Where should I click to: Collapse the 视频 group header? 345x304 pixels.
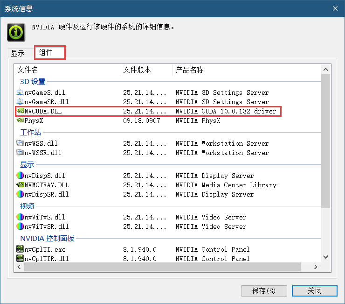[x=27, y=206]
